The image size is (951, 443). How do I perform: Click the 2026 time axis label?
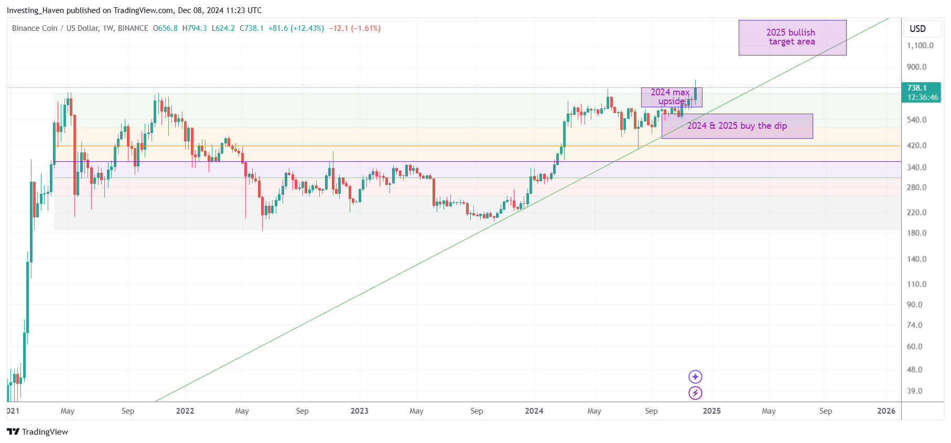(x=887, y=411)
